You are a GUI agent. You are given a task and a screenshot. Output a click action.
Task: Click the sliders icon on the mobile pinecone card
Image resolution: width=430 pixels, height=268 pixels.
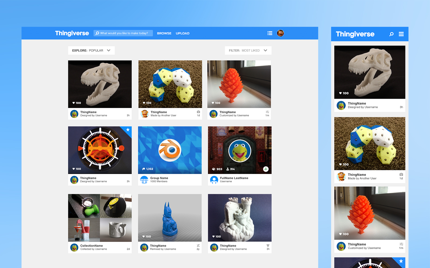point(401,244)
